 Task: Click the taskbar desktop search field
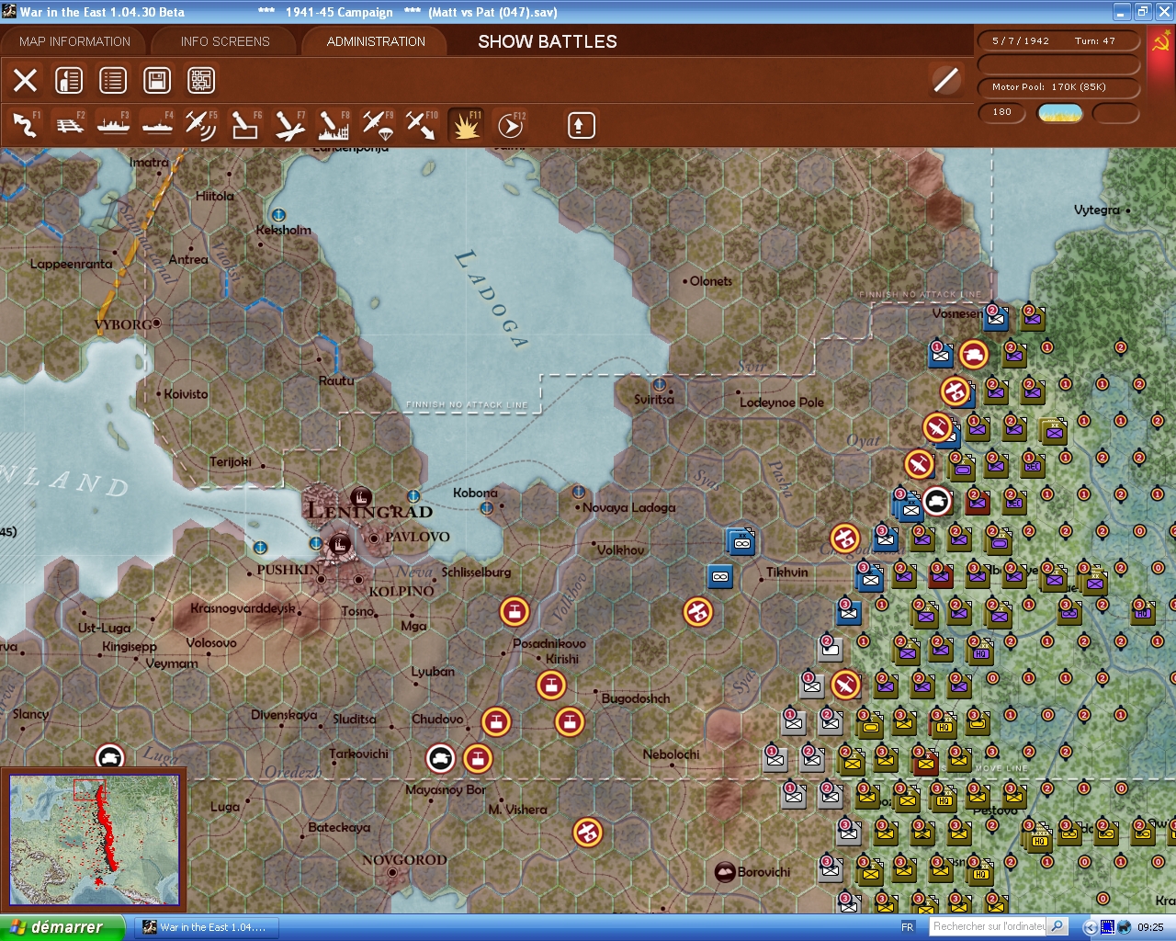point(988,926)
